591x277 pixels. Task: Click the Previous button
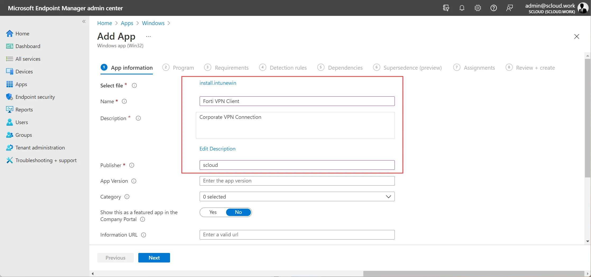click(x=116, y=258)
